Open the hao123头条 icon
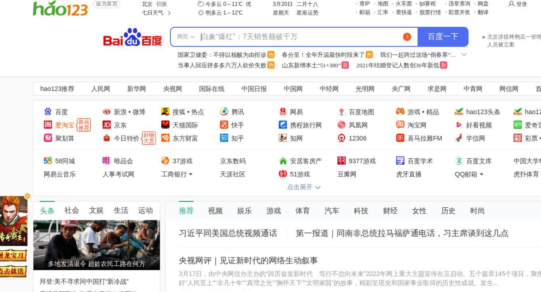 (x=459, y=112)
